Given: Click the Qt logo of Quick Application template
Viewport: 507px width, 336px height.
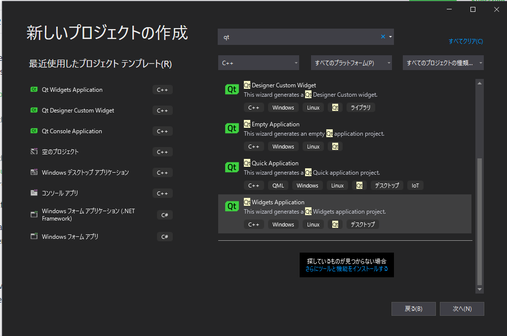Looking at the screenshot, I should (232, 167).
